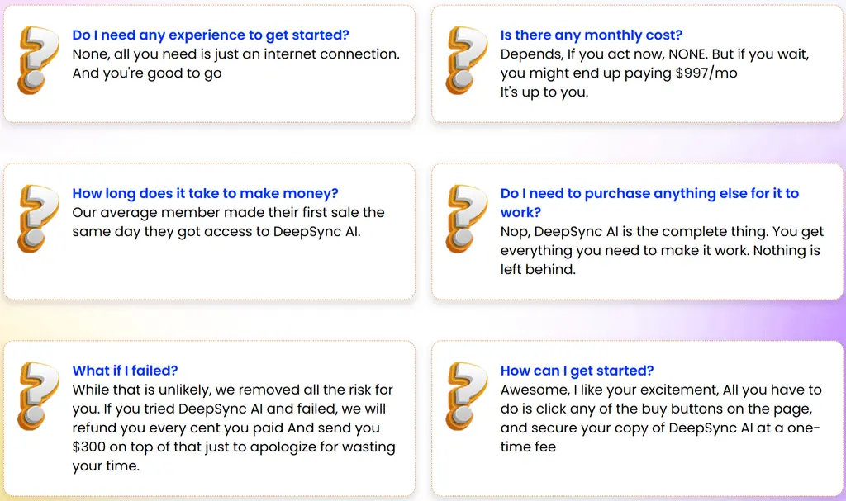Click the question mark icon beside experience question
Screen dimensions: 846x501
38,60
